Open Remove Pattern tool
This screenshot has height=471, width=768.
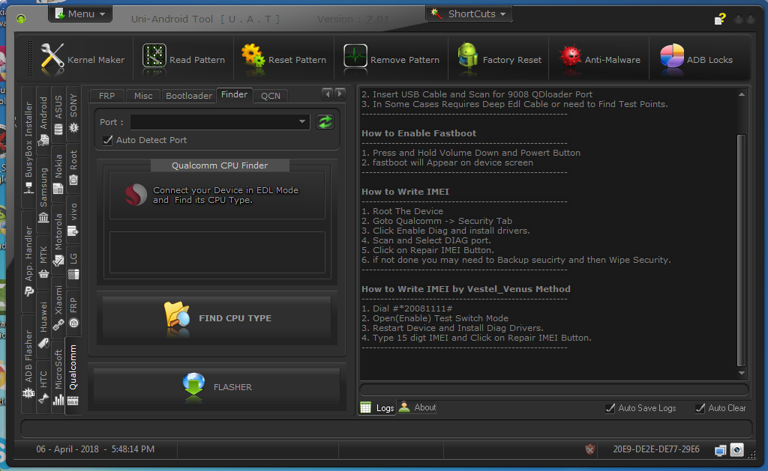coord(391,59)
